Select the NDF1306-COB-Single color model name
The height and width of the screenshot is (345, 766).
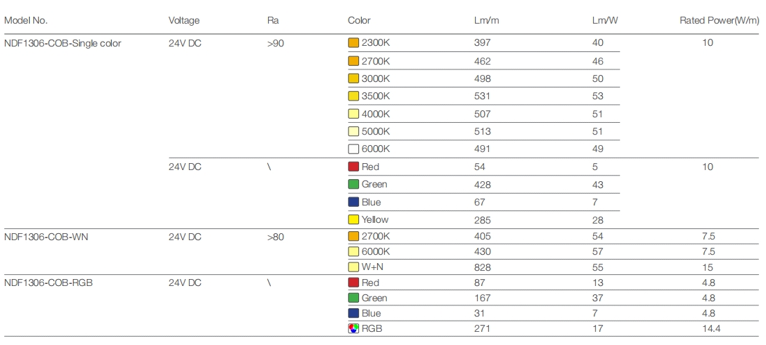point(63,43)
